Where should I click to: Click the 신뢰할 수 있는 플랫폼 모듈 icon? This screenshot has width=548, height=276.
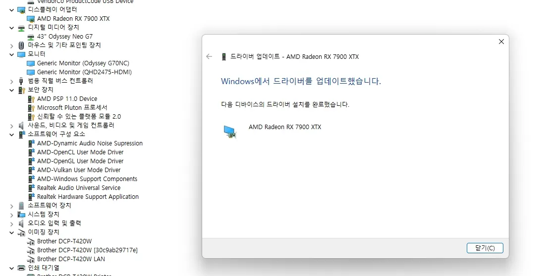[31, 117]
